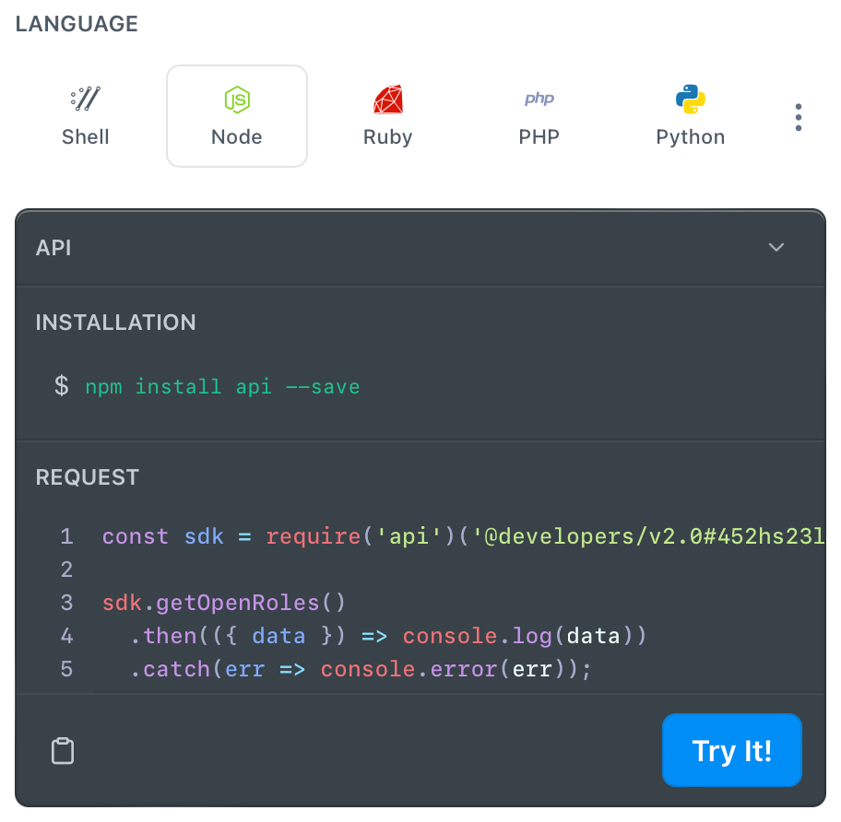This screenshot has width=841, height=822.
Task: Expand the API library dropdown chevron
Action: [x=776, y=247]
